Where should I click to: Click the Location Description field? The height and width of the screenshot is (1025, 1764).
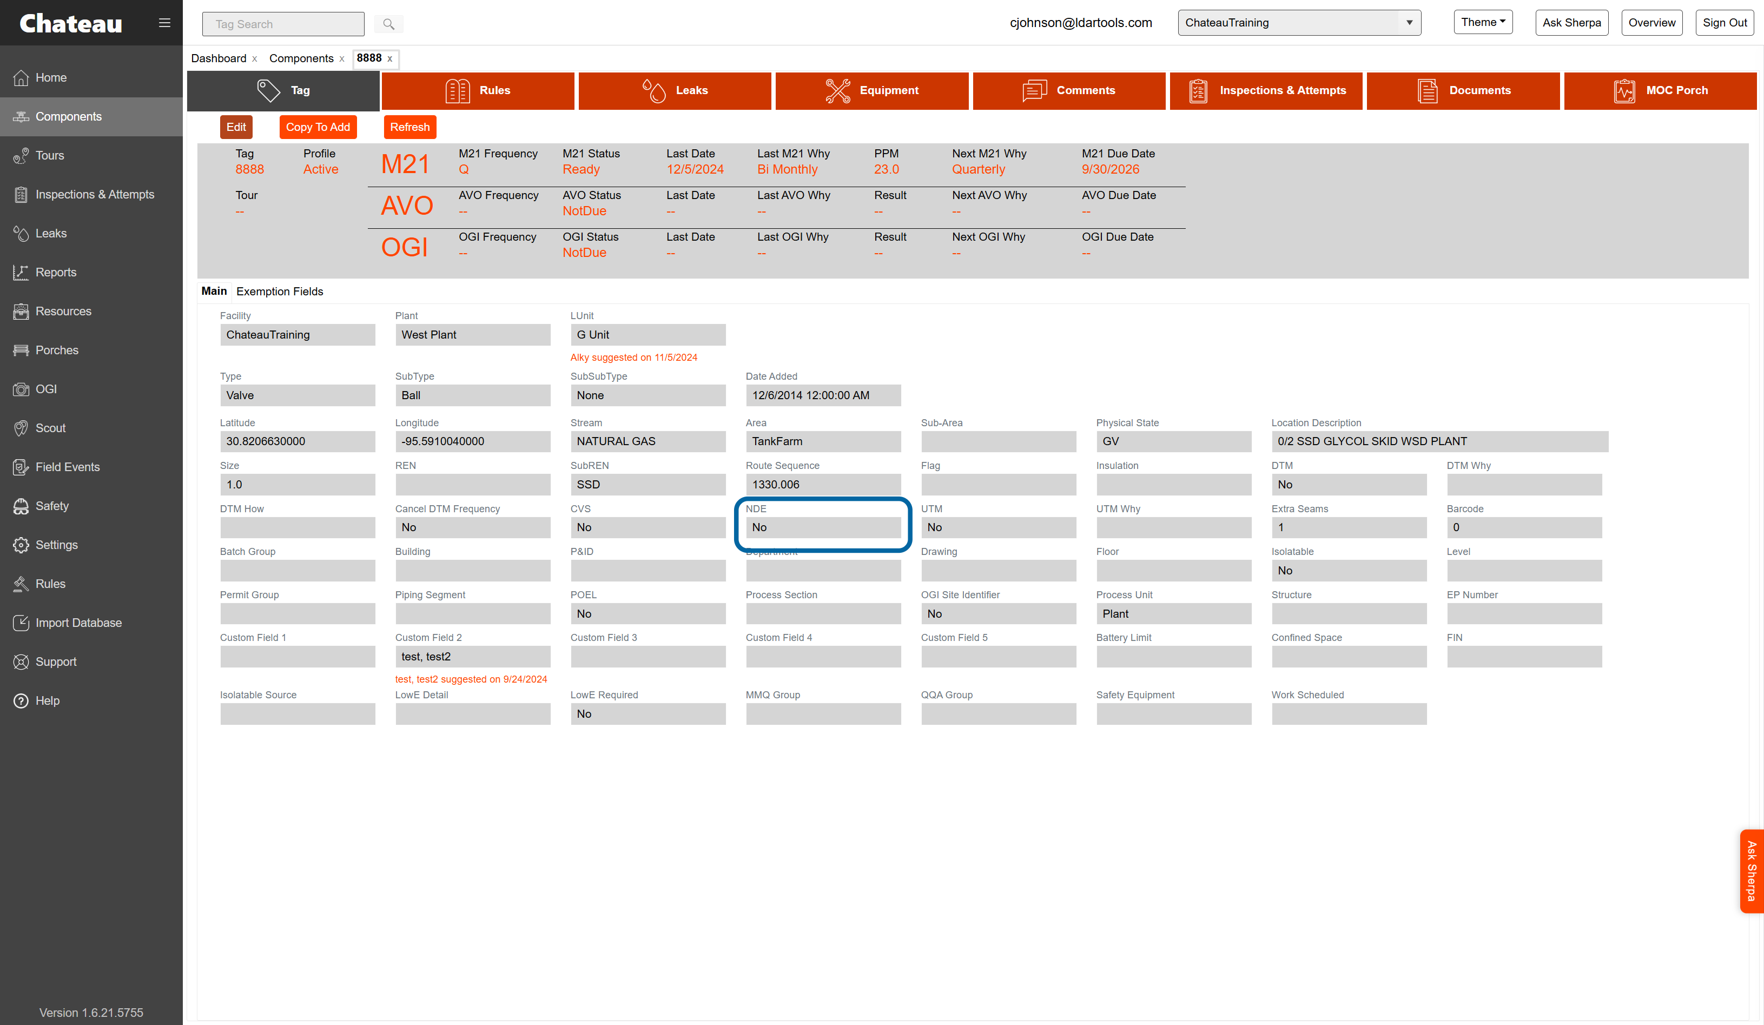tap(1439, 441)
